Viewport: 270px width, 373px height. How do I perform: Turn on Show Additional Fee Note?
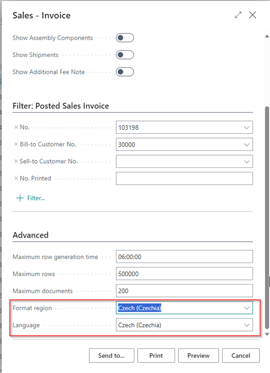[x=125, y=72]
